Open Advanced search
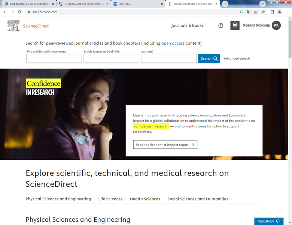Image resolution: width=292 pixels, height=225 pixels. click(237, 58)
